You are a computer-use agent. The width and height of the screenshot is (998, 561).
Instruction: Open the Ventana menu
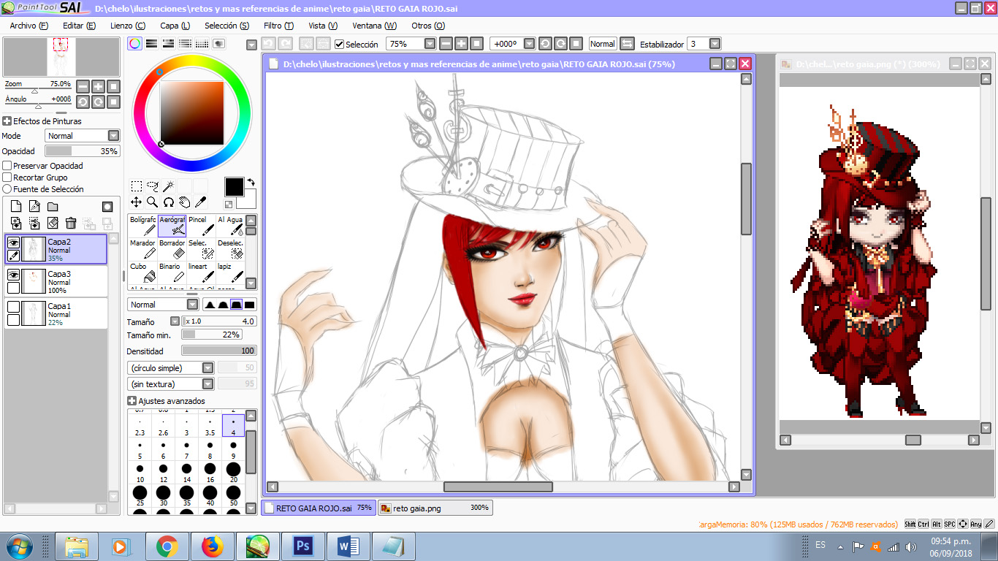point(374,26)
